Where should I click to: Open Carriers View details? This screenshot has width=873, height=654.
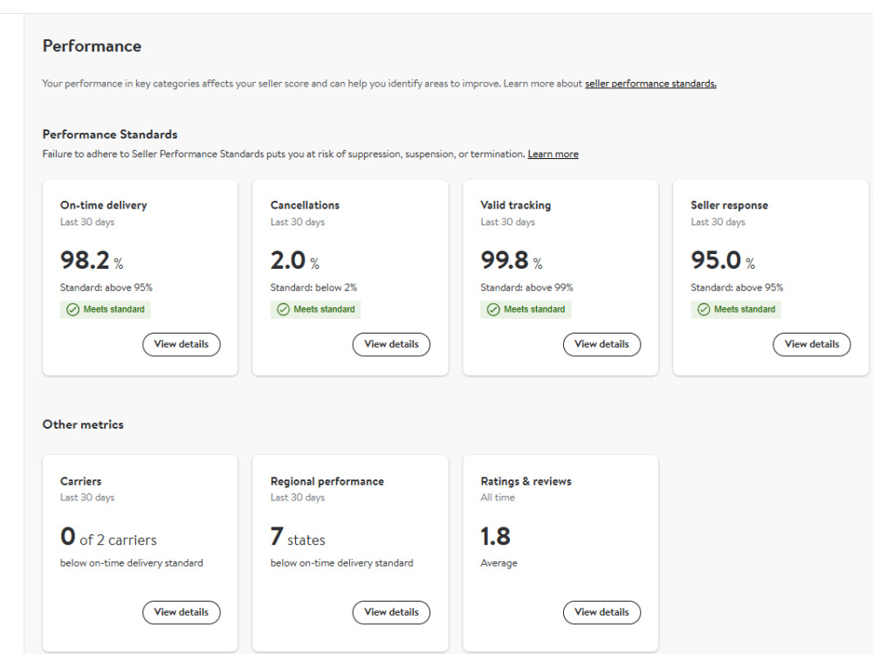coord(182,612)
